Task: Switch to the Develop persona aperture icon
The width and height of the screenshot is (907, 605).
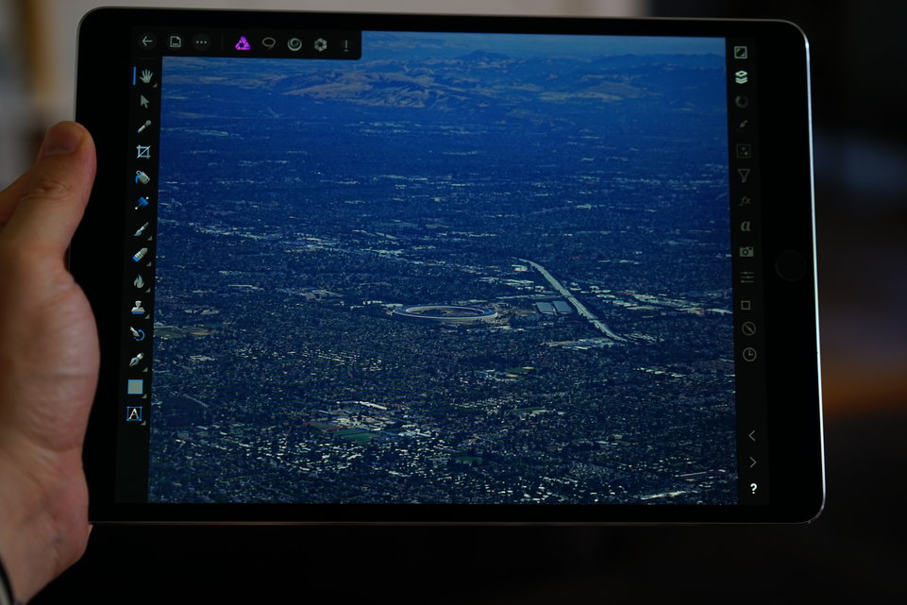Action: (321, 44)
